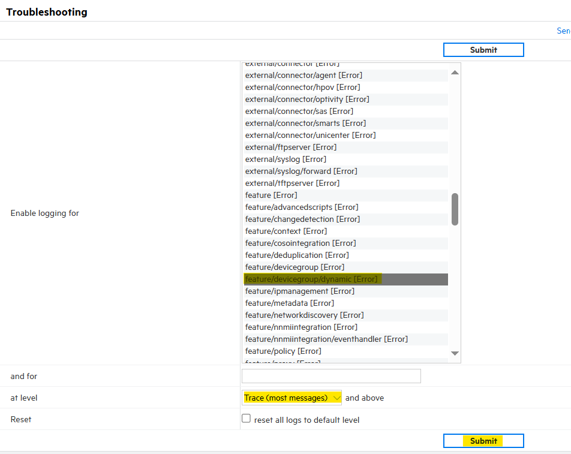Select external/connector/hpov [Error]
Viewport: 571px width, 454px height.
click(x=345, y=88)
